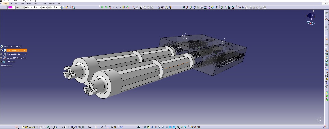Viewport: 329px width, 129px height.
Task: Click the Zoom Out magnifier icon
Action: pyautogui.click(x=163, y=127)
